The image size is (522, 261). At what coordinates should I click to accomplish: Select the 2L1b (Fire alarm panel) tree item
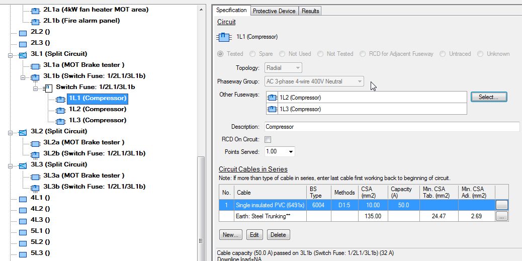(x=81, y=21)
